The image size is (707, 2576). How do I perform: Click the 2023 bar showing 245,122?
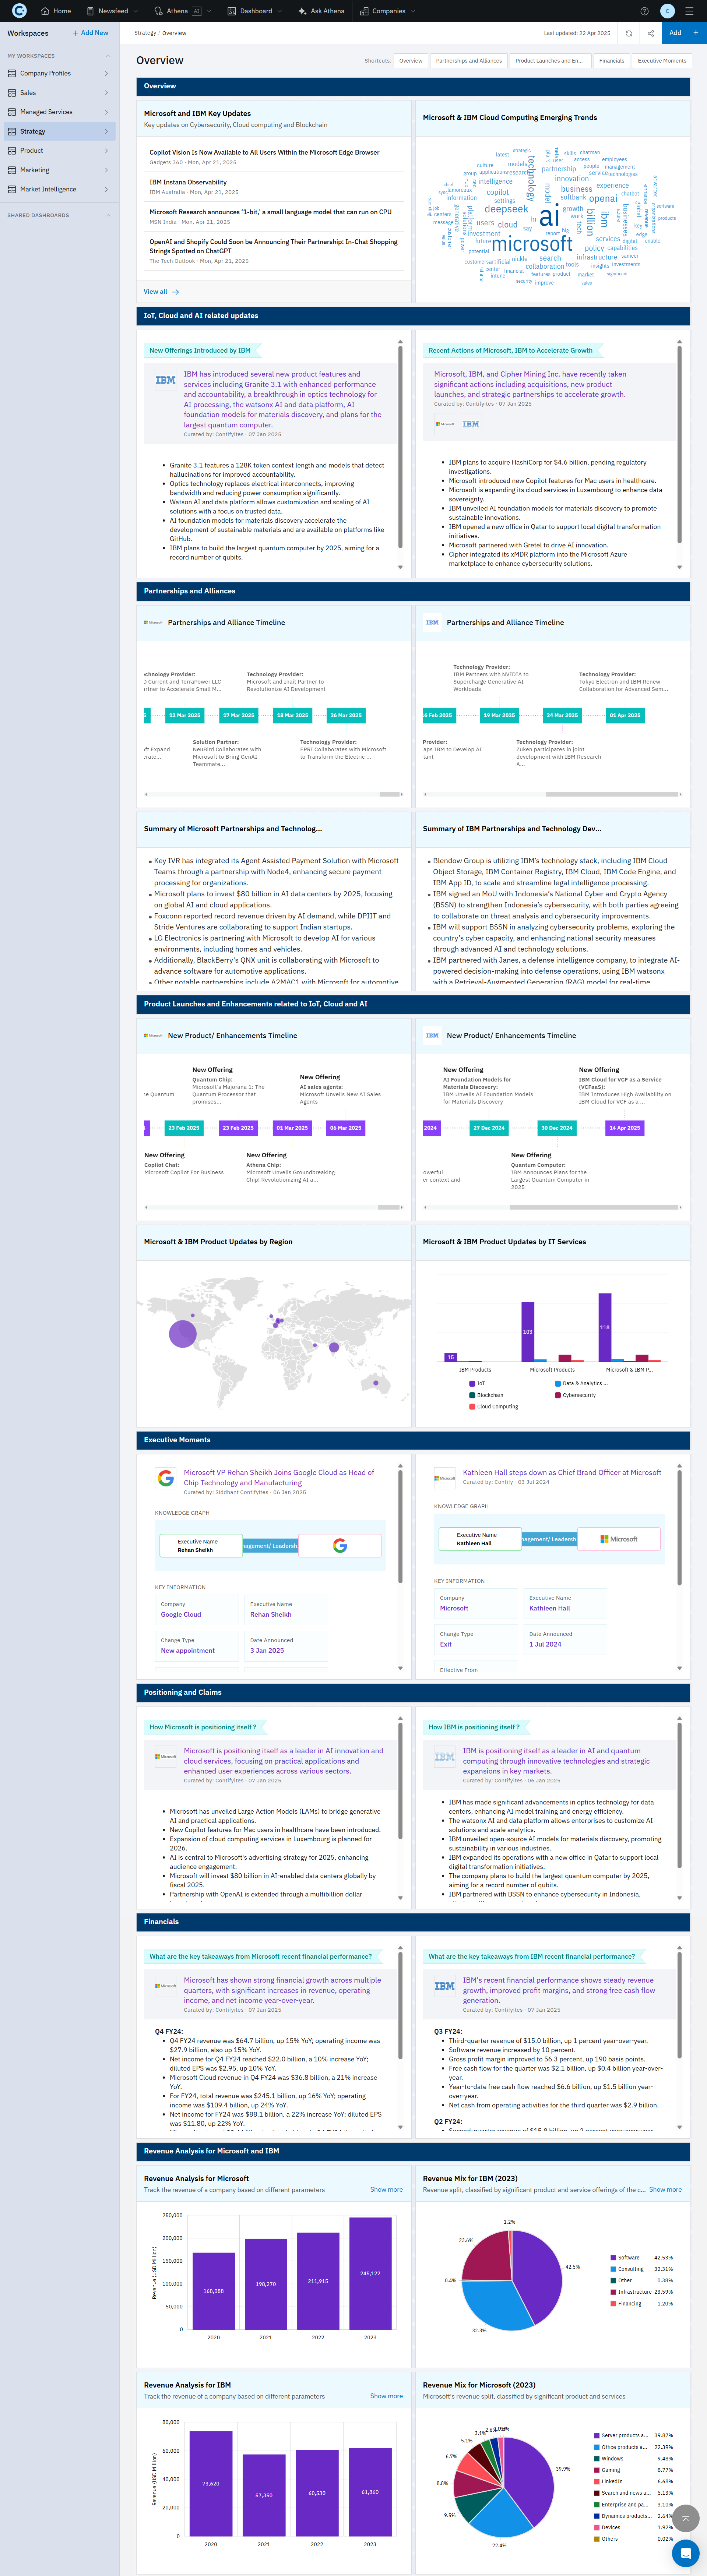point(370,2273)
